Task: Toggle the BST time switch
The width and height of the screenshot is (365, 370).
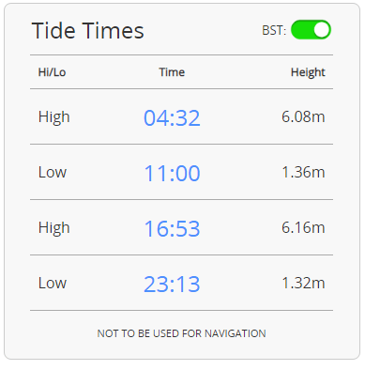Action: [311, 30]
